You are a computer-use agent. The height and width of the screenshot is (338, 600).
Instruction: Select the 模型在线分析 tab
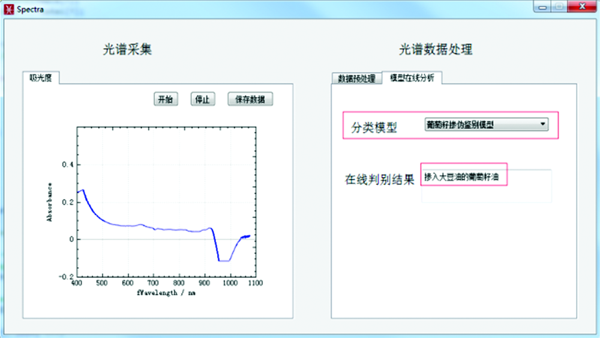412,77
